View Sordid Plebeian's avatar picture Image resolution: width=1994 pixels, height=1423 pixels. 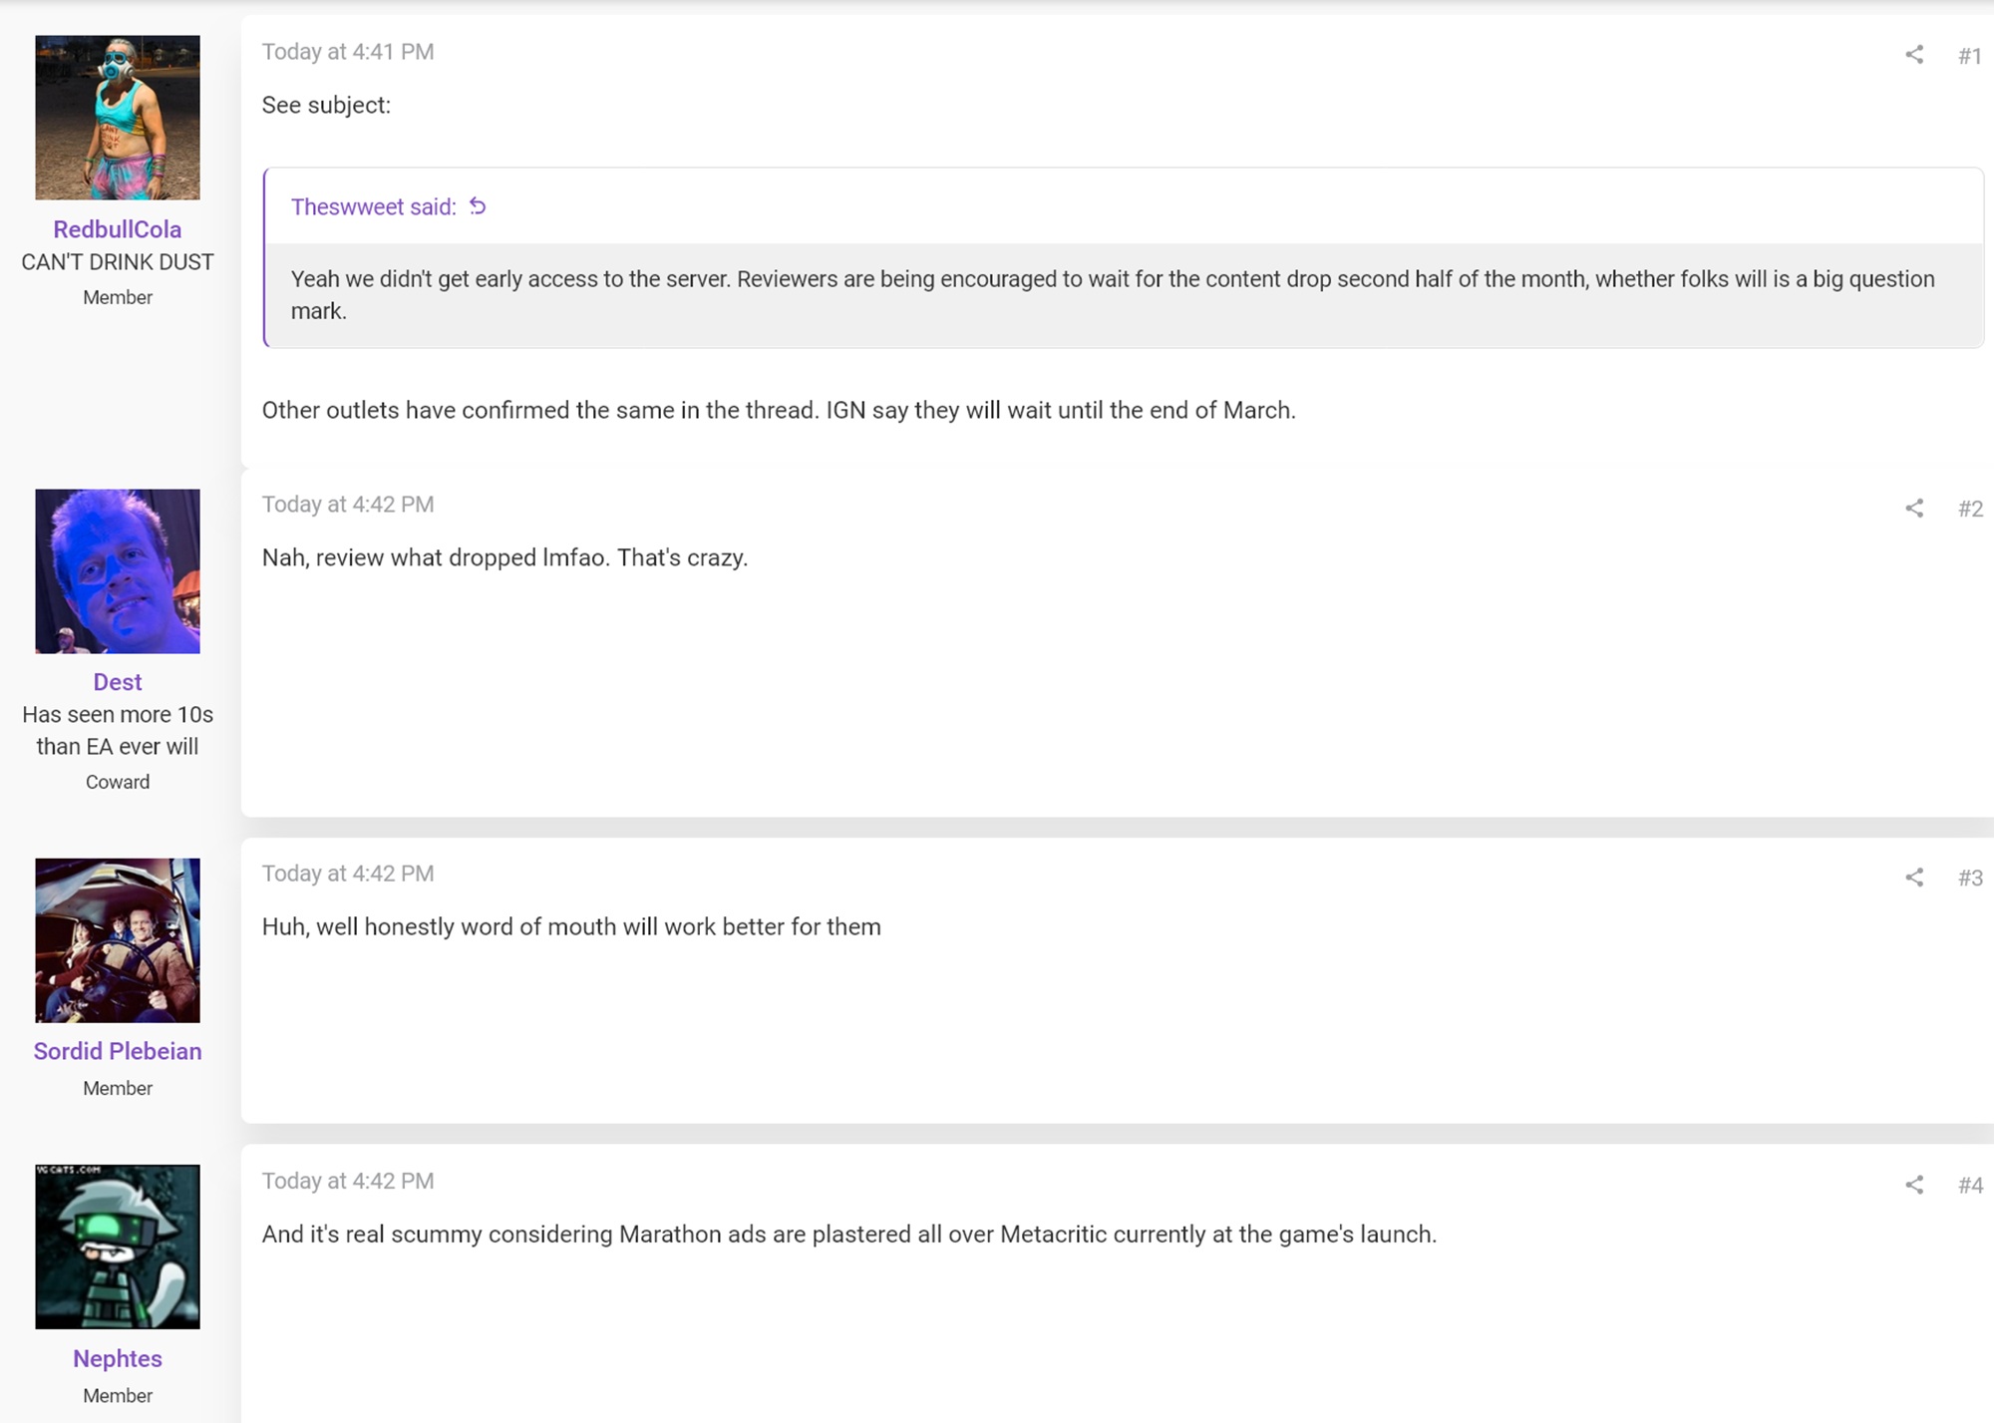118,940
